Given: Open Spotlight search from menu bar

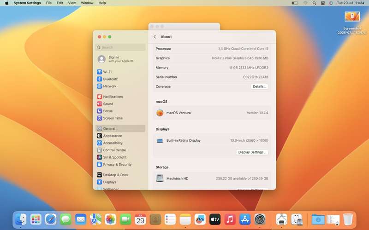Looking at the screenshot, I should [x=314, y=3].
